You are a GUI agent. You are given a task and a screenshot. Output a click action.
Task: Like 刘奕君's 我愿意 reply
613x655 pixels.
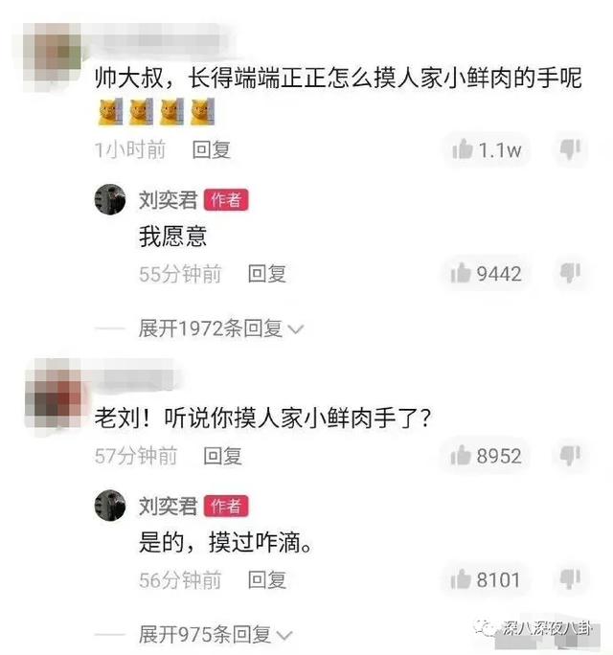pyautogui.click(x=486, y=274)
